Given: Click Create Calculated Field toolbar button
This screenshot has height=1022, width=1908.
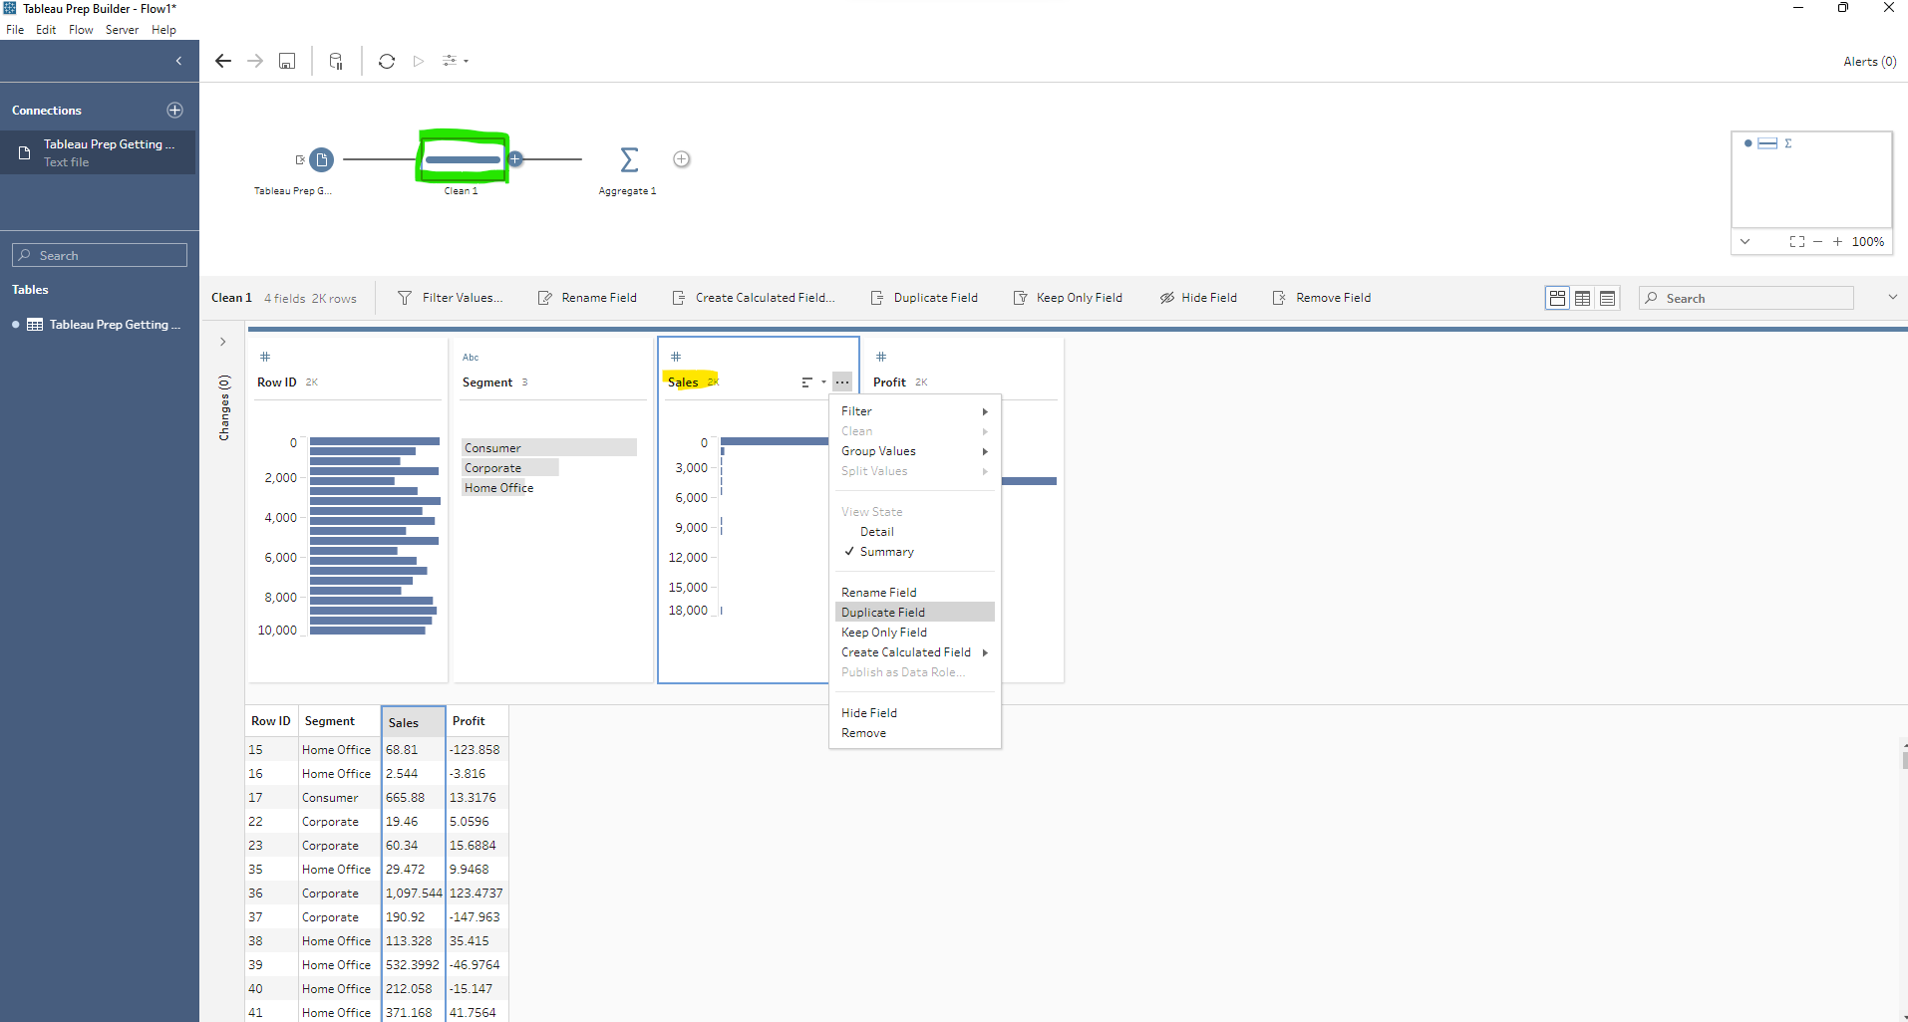Looking at the screenshot, I should [x=754, y=298].
